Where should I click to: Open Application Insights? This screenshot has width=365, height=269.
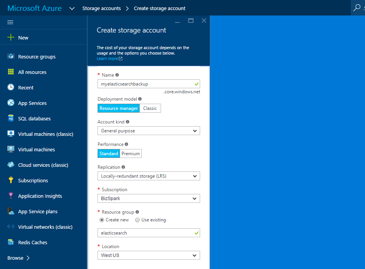click(x=40, y=196)
